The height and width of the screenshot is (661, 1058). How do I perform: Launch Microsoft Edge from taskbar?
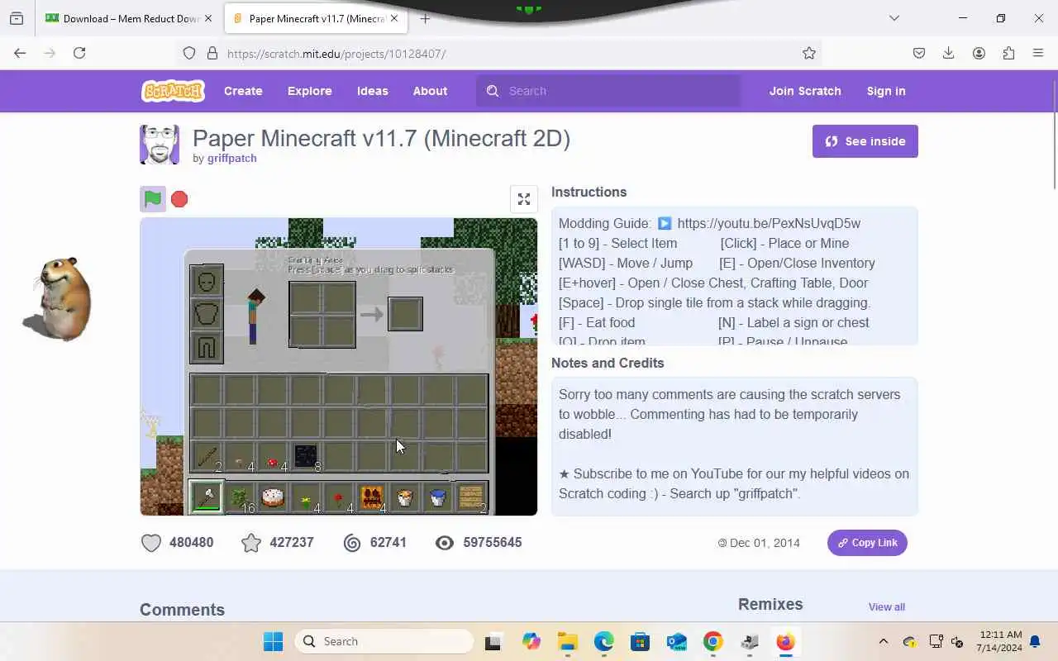click(603, 641)
